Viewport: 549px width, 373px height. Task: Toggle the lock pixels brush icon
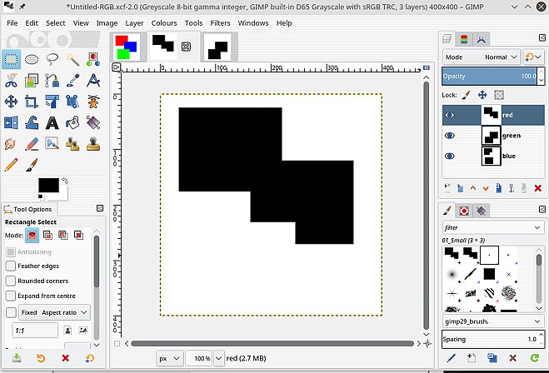[466, 94]
